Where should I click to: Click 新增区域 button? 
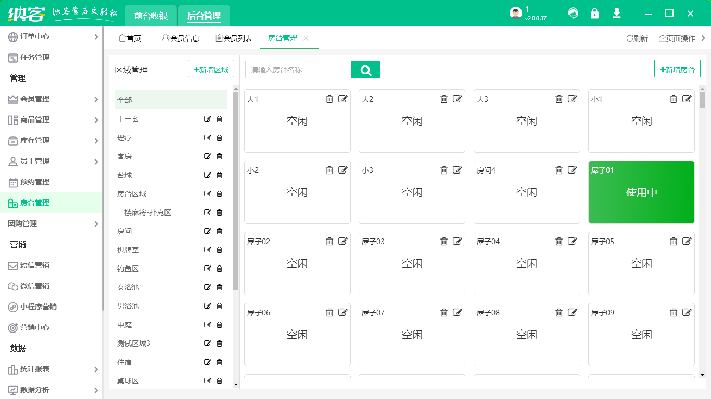(x=211, y=69)
